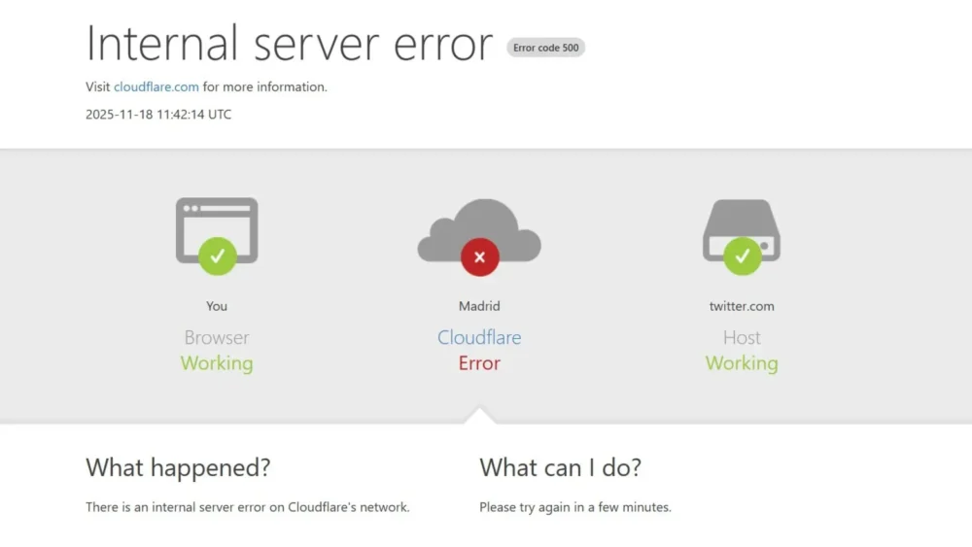972x547 pixels.
Task: Click the red X error badge
Action: pyautogui.click(x=479, y=257)
